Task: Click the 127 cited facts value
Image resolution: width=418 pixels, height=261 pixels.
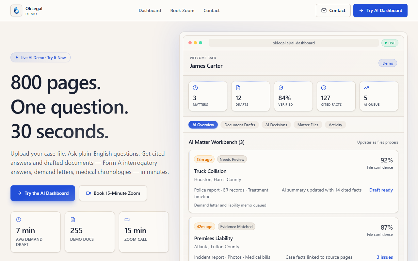Action: tap(326, 98)
